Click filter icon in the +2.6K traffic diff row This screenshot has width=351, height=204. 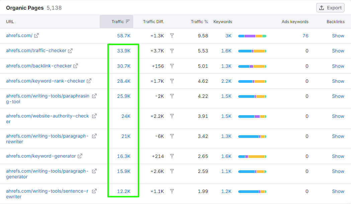point(172,171)
